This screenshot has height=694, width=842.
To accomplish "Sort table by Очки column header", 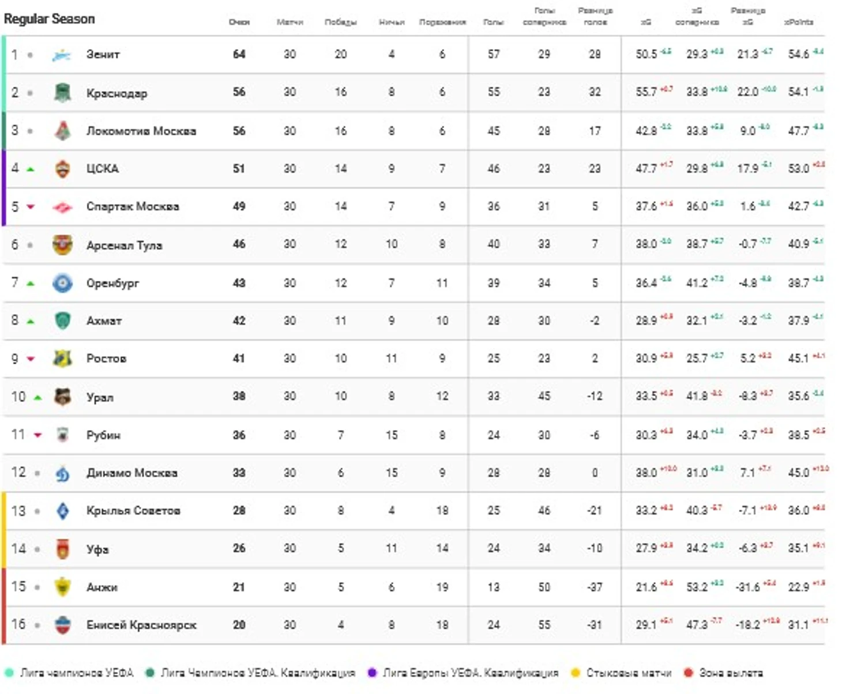I will (x=239, y=22).
